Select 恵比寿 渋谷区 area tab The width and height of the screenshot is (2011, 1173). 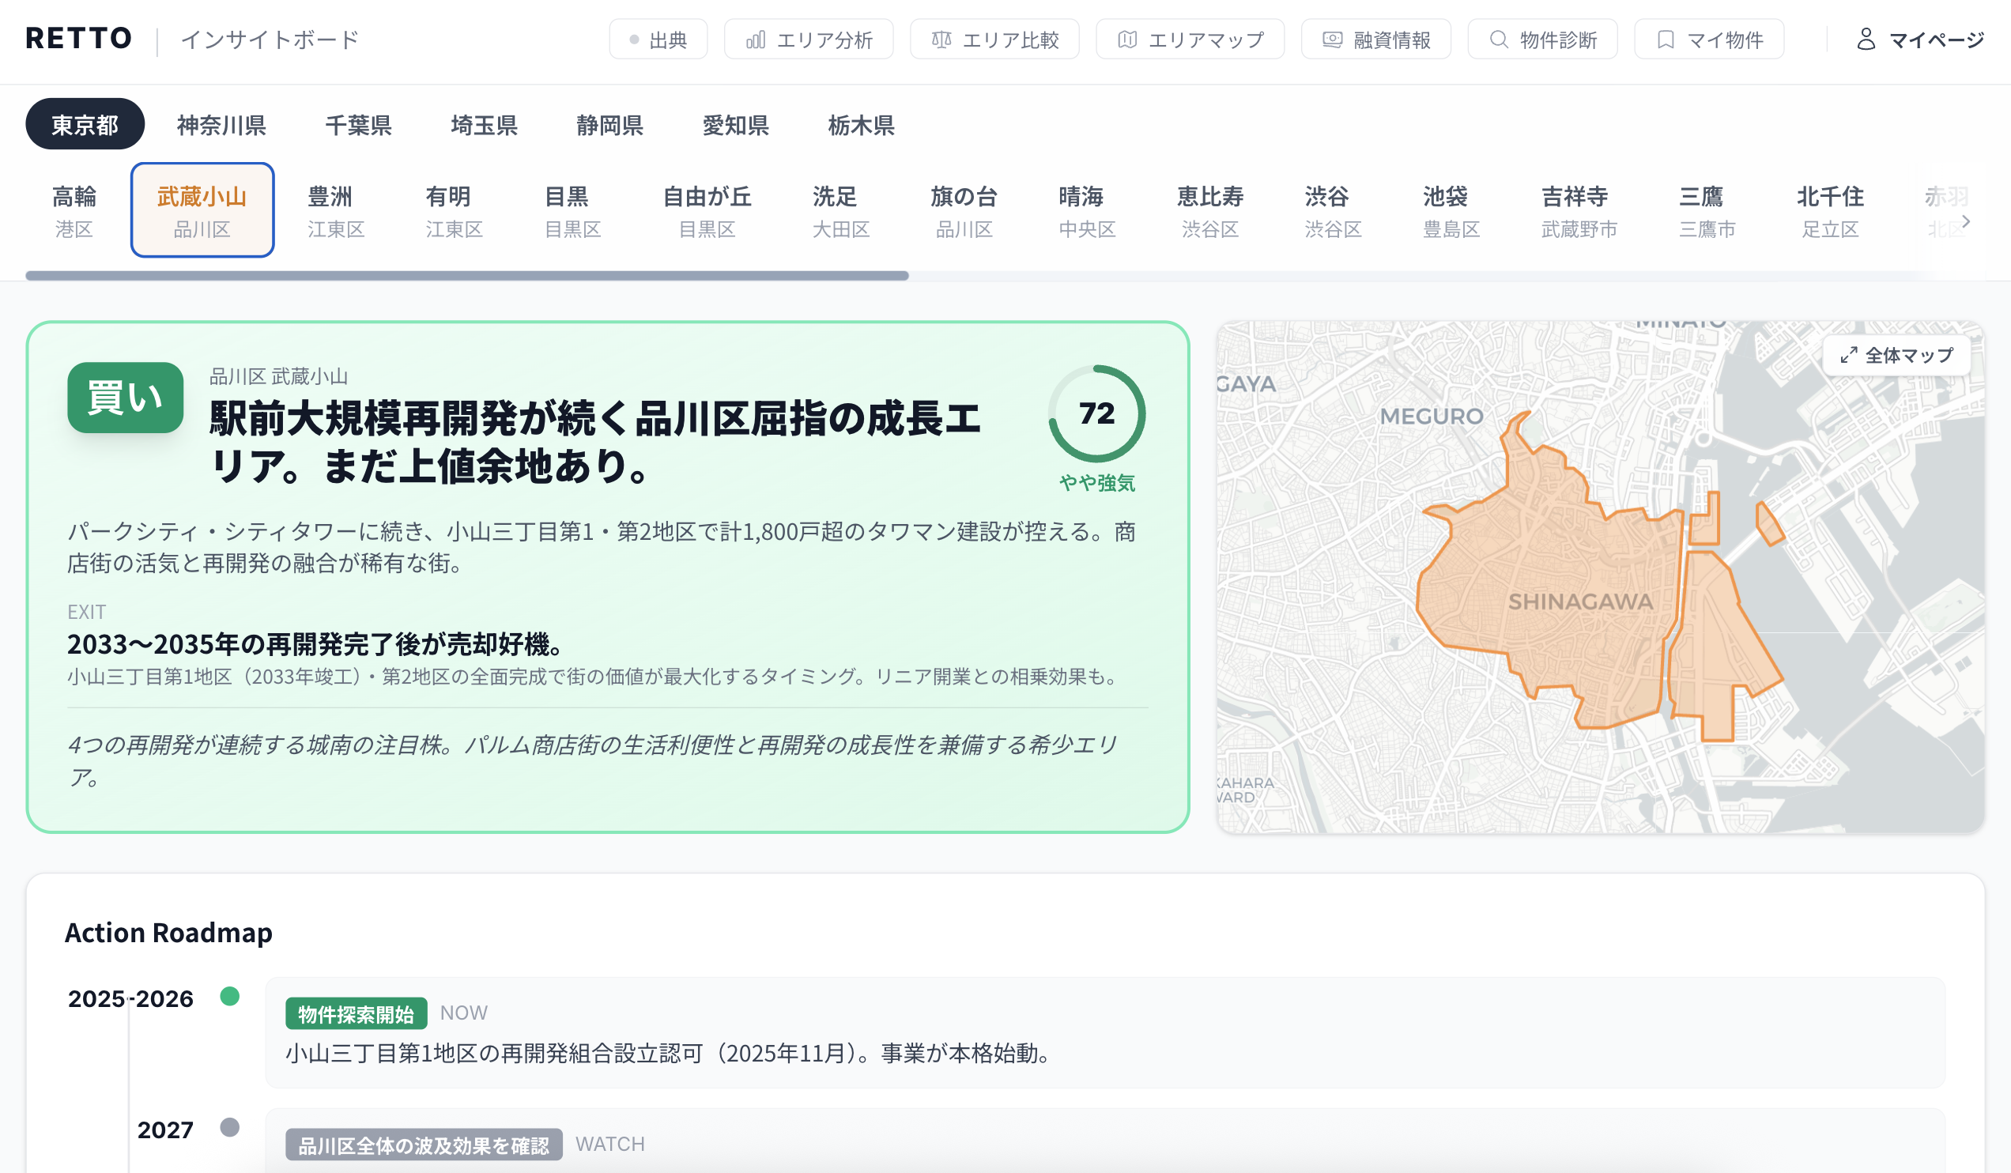pos(1209,211)
